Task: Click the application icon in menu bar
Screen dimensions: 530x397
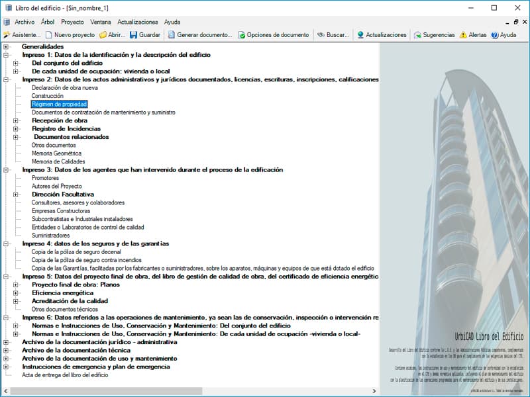Action: (x=7, y=22)
